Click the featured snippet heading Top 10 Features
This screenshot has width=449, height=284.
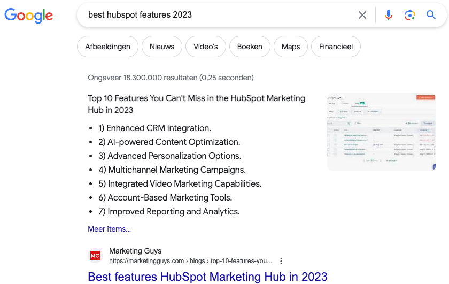pyautogui.click(x=197, y=104)
